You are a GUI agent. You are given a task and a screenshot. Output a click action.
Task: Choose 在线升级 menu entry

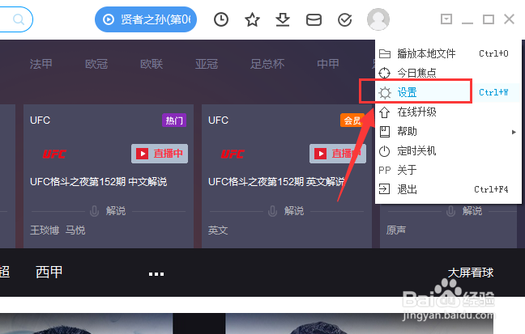448,112
